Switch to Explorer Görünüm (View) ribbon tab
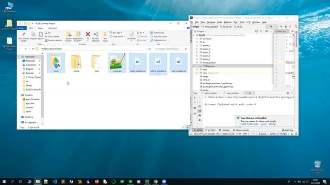The width and height of the screenshot is (330, 185). 53,28
